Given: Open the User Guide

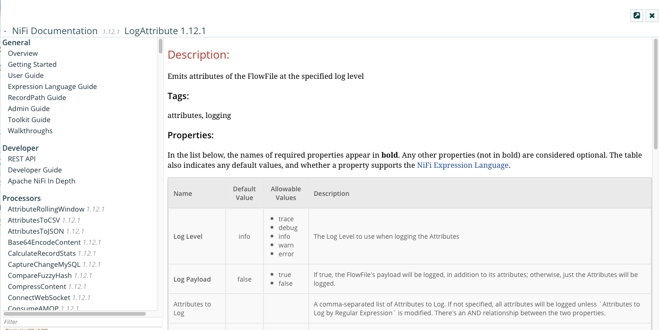Looking at the screenshot, I should 25,76.
